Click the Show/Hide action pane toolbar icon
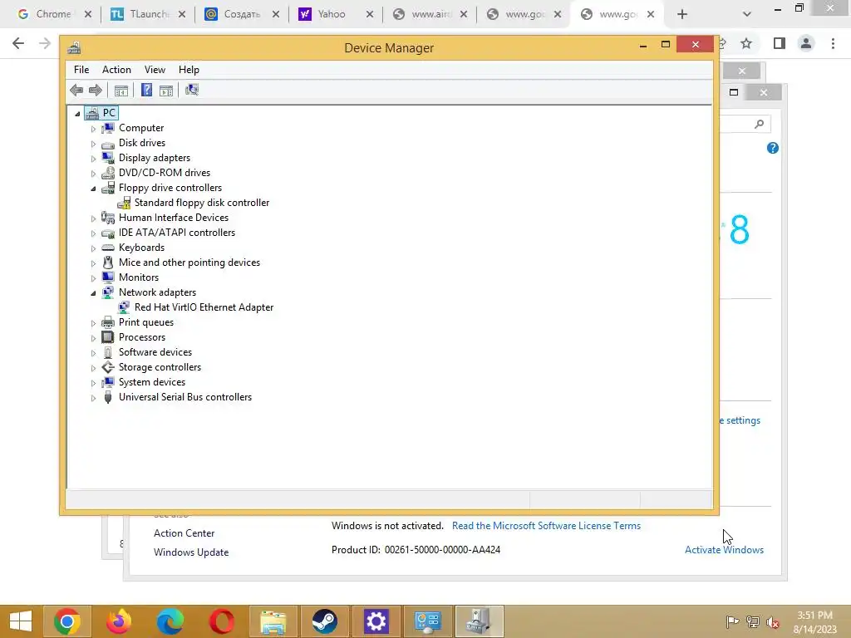 (x=166, y=90)
